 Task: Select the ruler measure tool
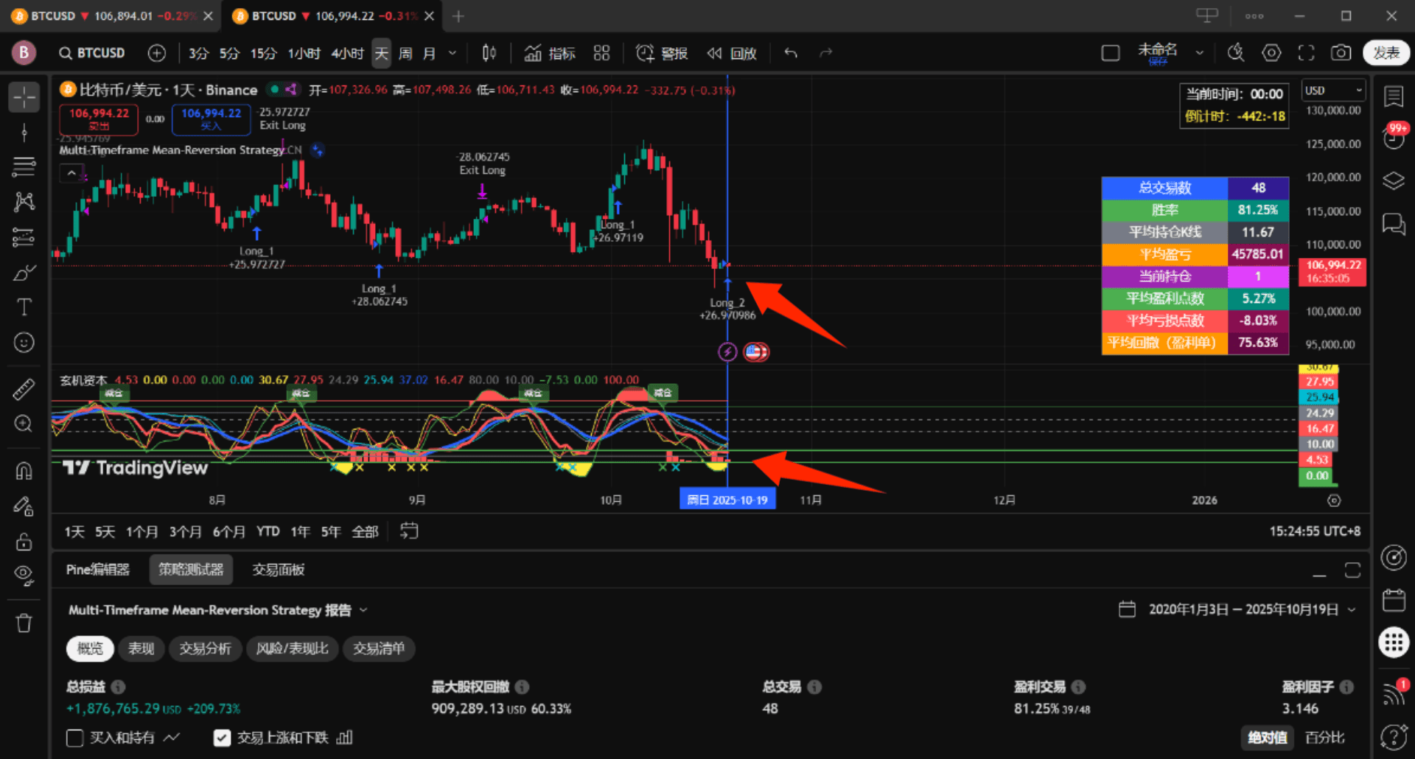(24, 388)
